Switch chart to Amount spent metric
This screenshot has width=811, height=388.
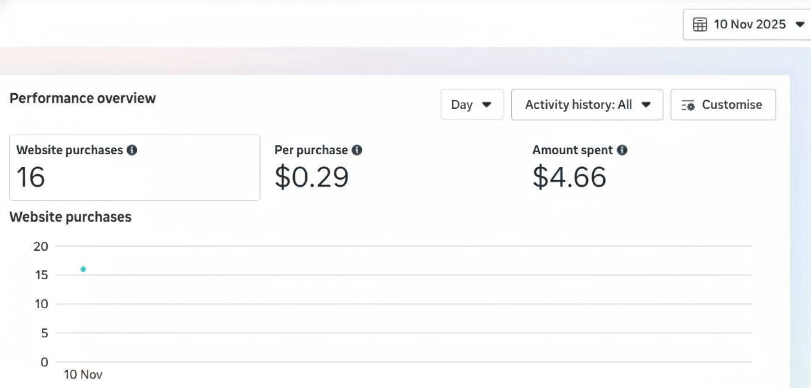coord(572,150)
